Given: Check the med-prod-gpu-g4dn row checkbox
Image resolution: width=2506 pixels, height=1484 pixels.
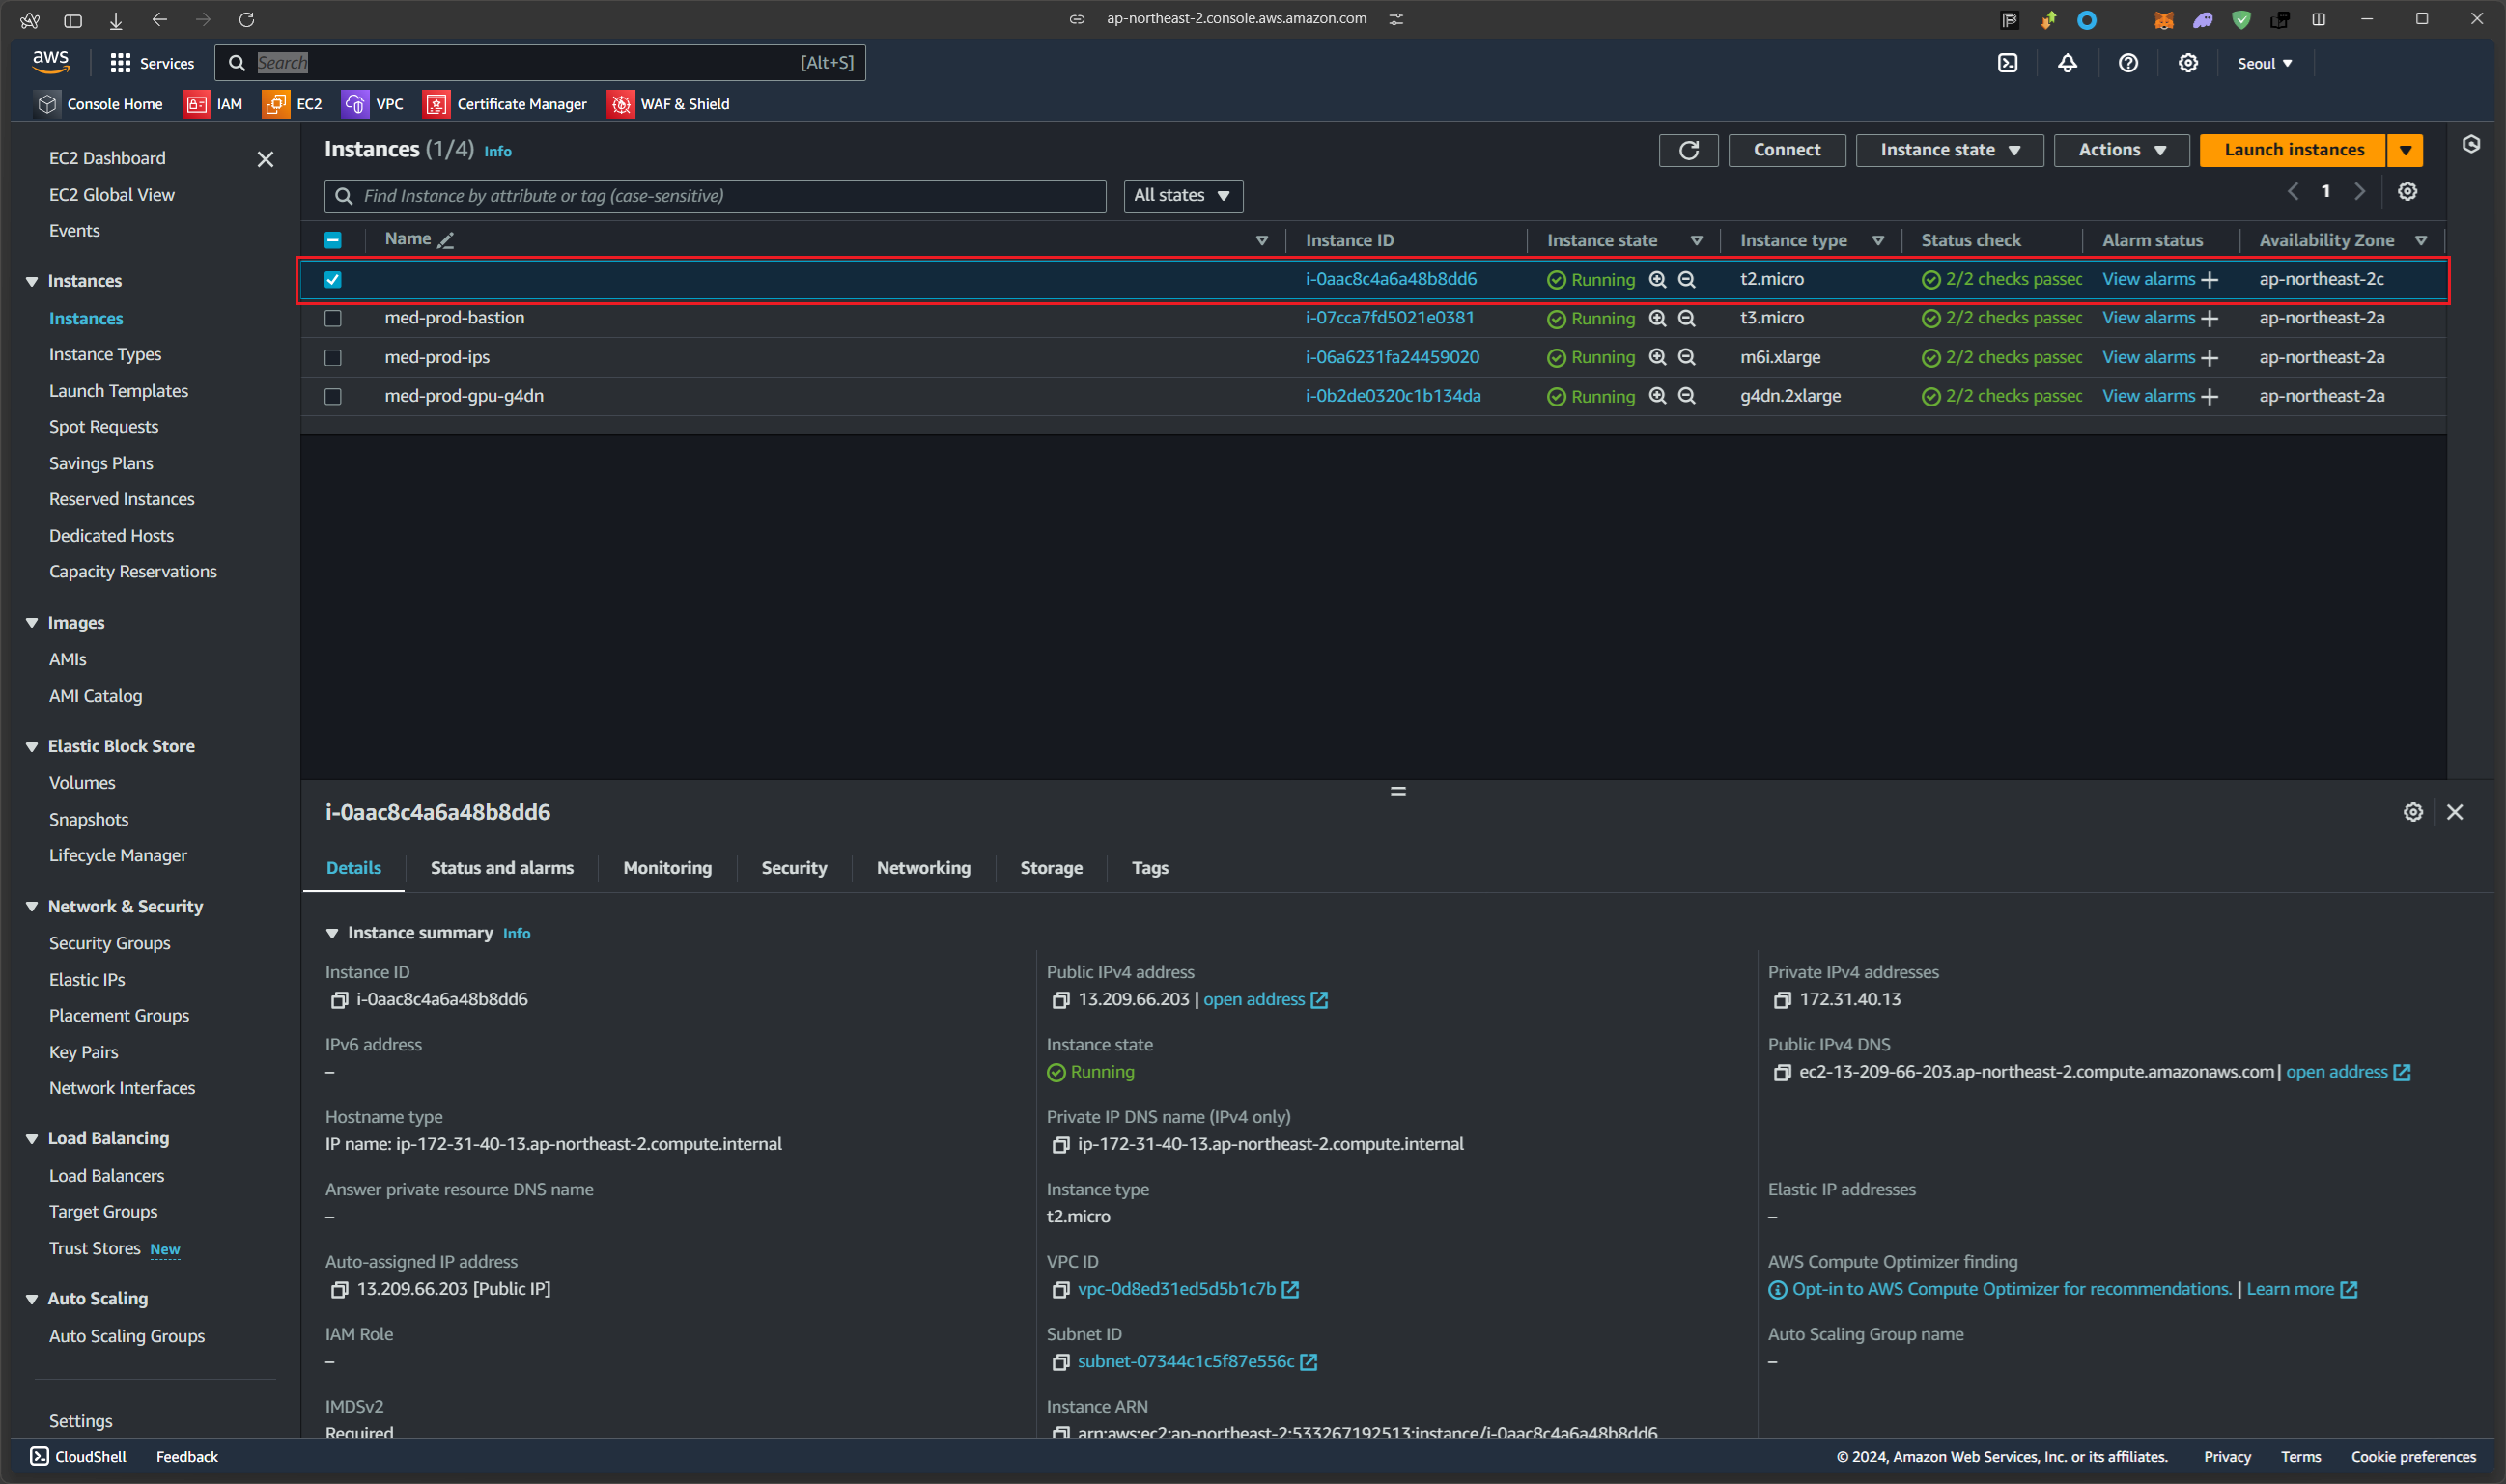Looking at the screenshot, I should (333, 397).
